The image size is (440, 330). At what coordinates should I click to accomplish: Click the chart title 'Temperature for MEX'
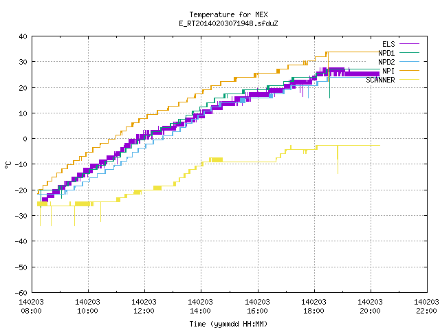(228, 14)
